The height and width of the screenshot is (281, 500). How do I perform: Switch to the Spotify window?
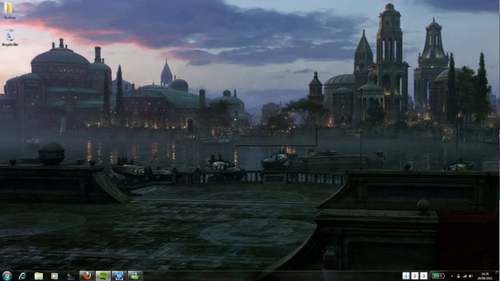point(103,276)
